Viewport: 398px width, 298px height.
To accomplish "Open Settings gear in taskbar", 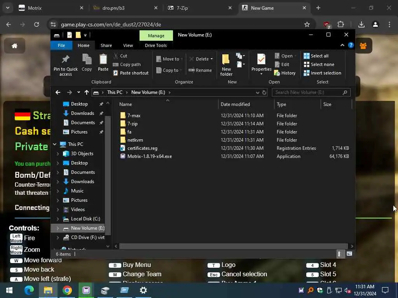I will 143,290.
